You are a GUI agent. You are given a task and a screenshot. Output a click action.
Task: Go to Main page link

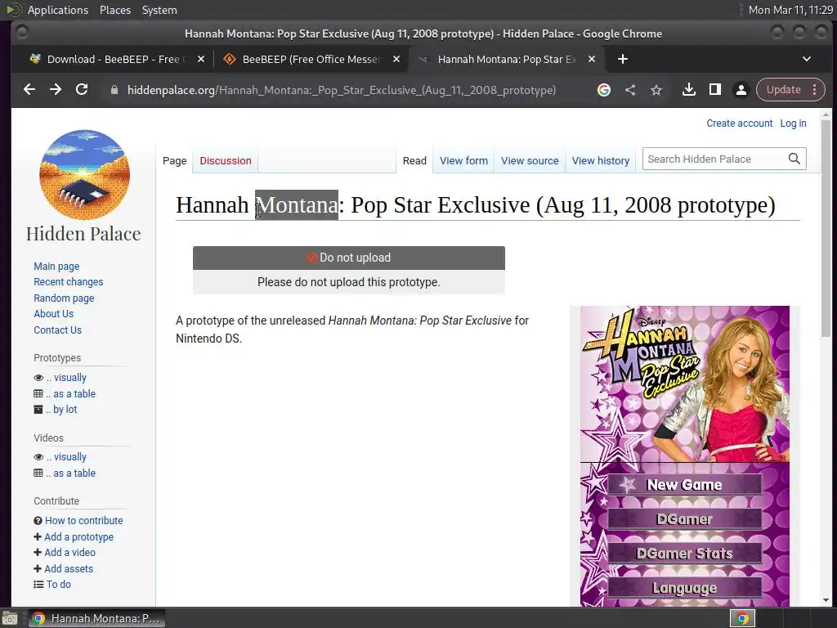(x=56, y=266)
